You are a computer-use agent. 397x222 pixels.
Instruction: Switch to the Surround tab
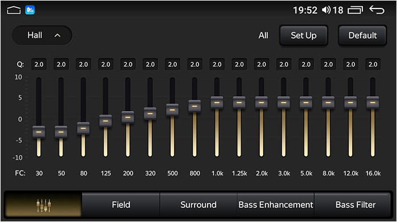[198, 205]
